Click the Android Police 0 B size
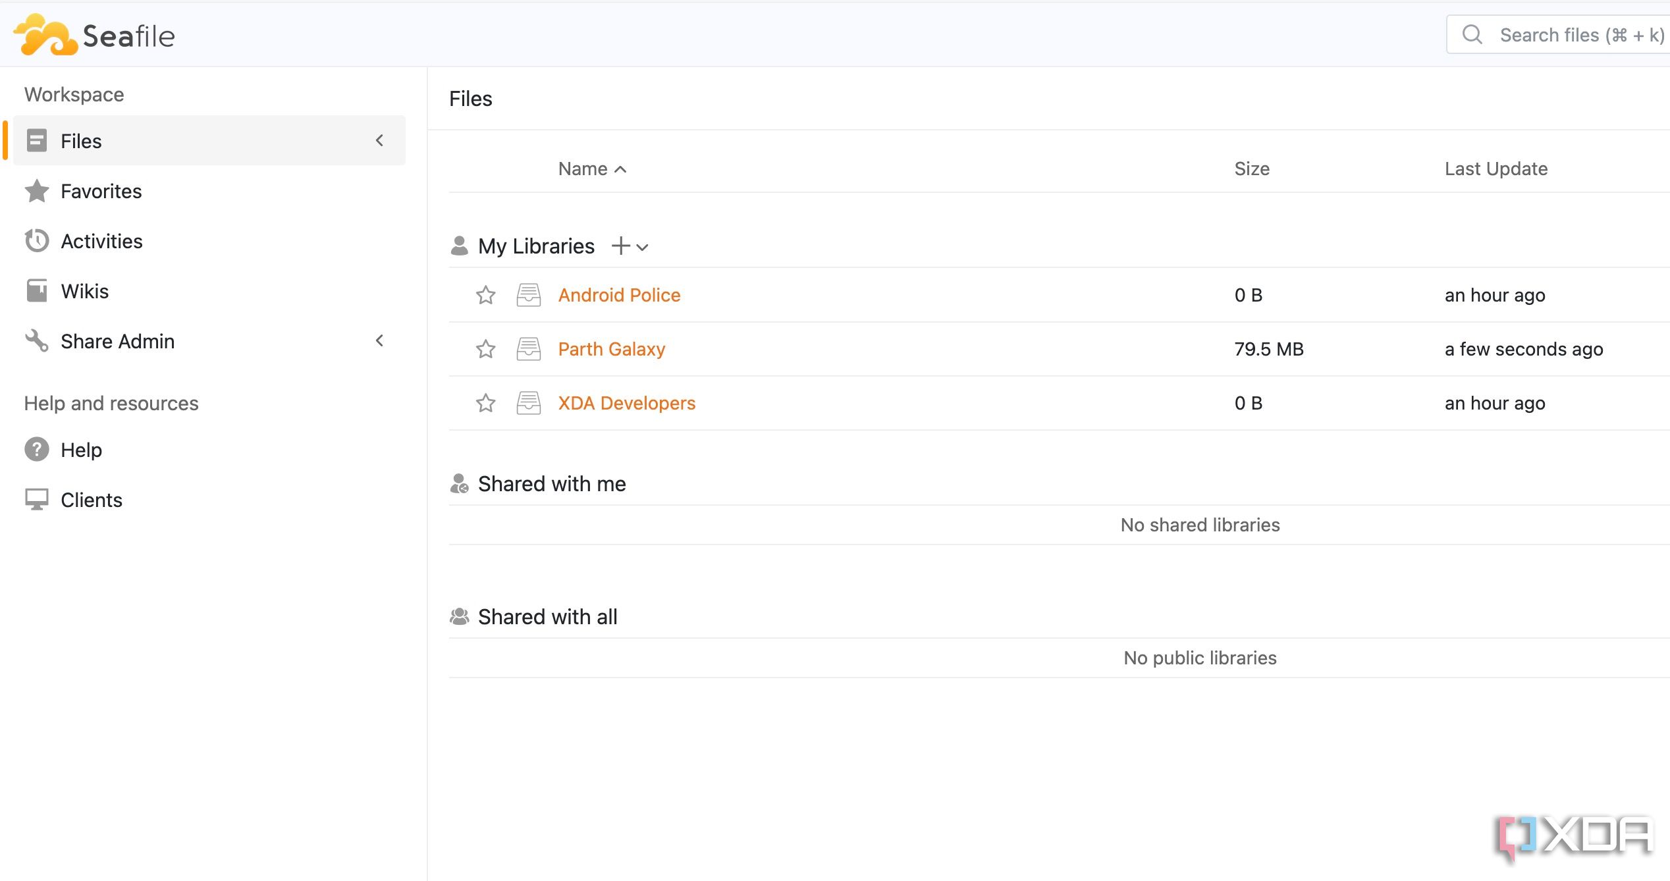 1248,295
